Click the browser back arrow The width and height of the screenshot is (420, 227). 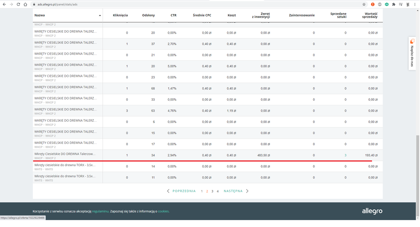(x=4, y=4)
